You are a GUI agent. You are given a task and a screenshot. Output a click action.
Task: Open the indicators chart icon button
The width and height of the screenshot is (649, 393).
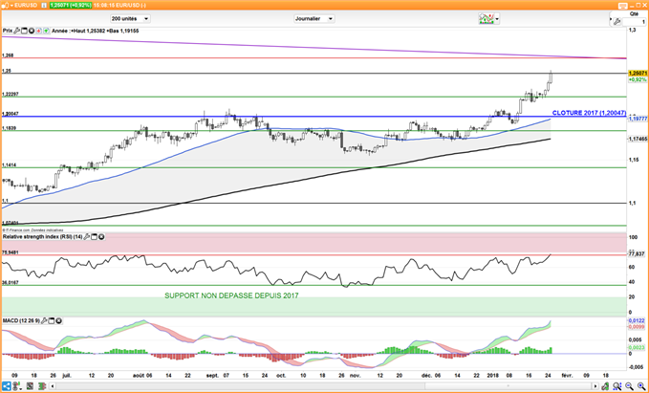coord(487,18)
